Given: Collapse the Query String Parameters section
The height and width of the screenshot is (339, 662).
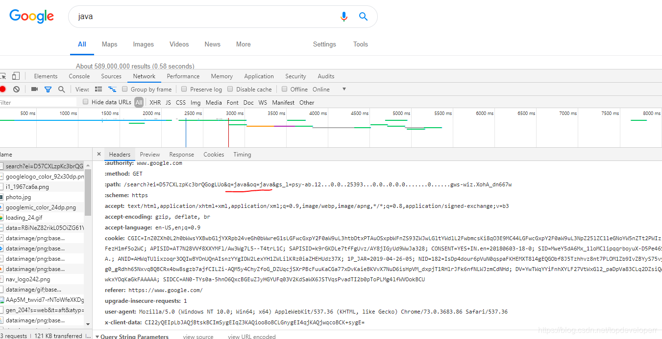Looking at the screenshot, I should point(97,337).
